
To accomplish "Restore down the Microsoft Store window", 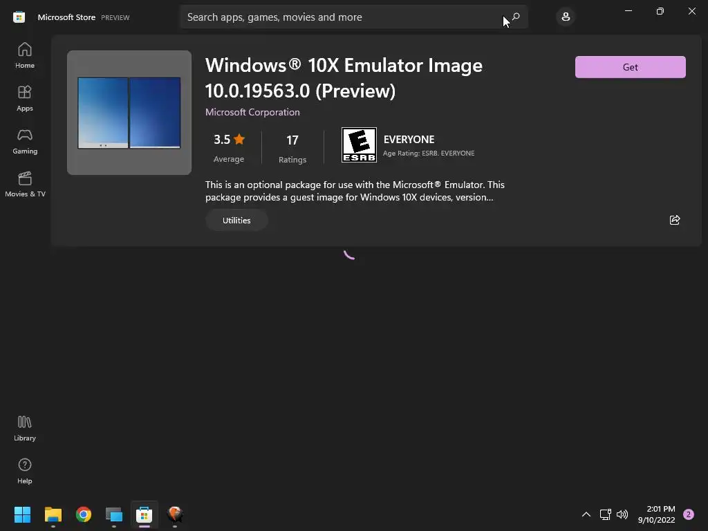I will coord(660,11).
